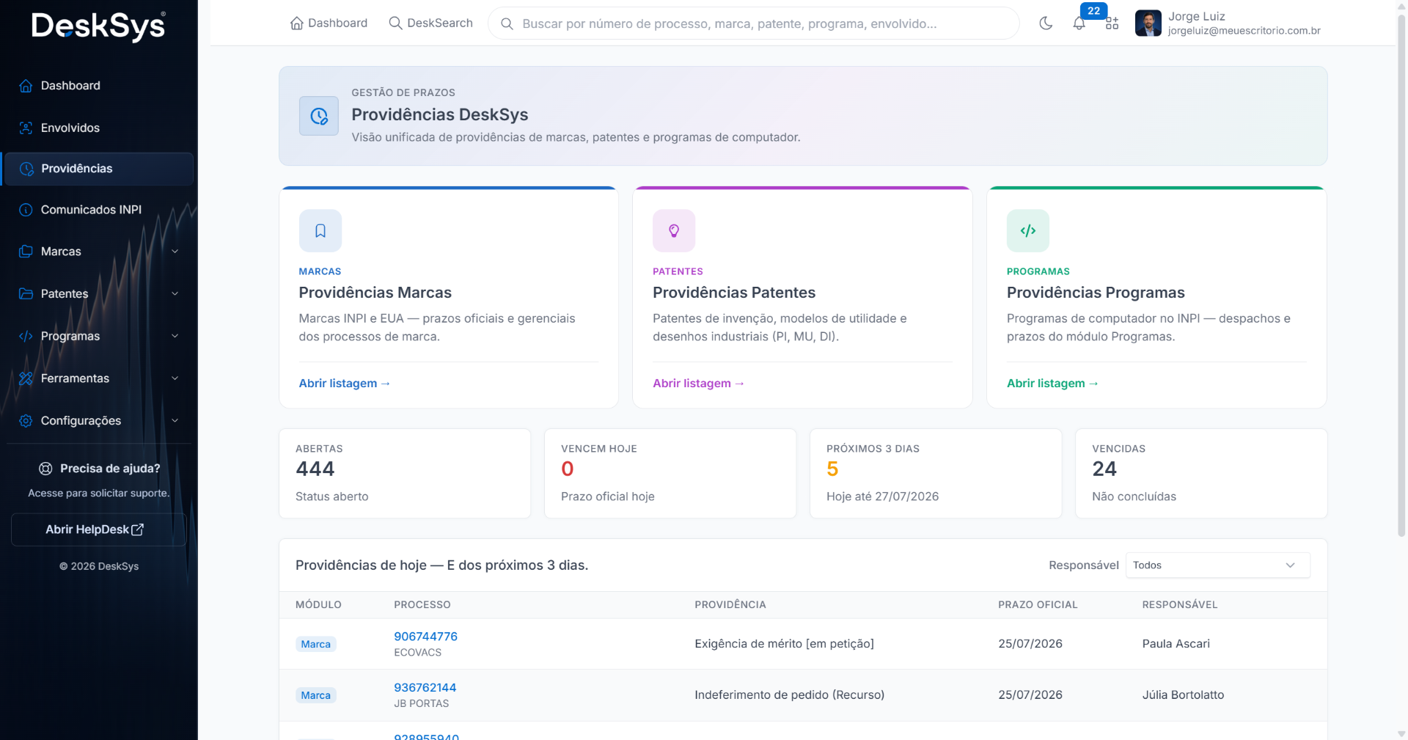1408x740 pixels.
Task: Expand the Patentes sidebar submenu chevron
Action: tap(175, 293)
